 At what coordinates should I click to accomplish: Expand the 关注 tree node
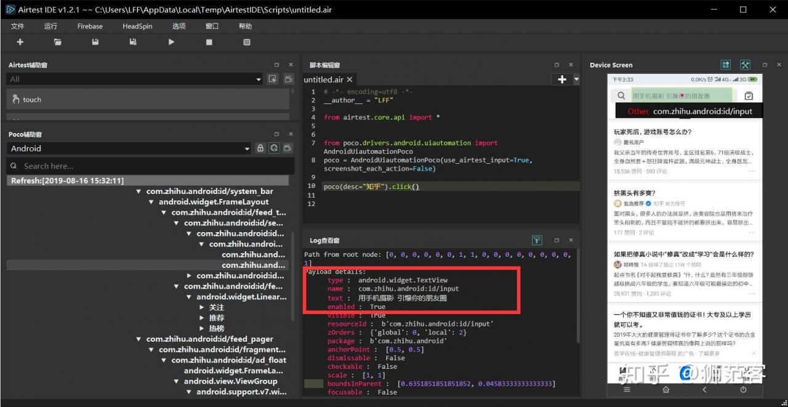point(202,307)
